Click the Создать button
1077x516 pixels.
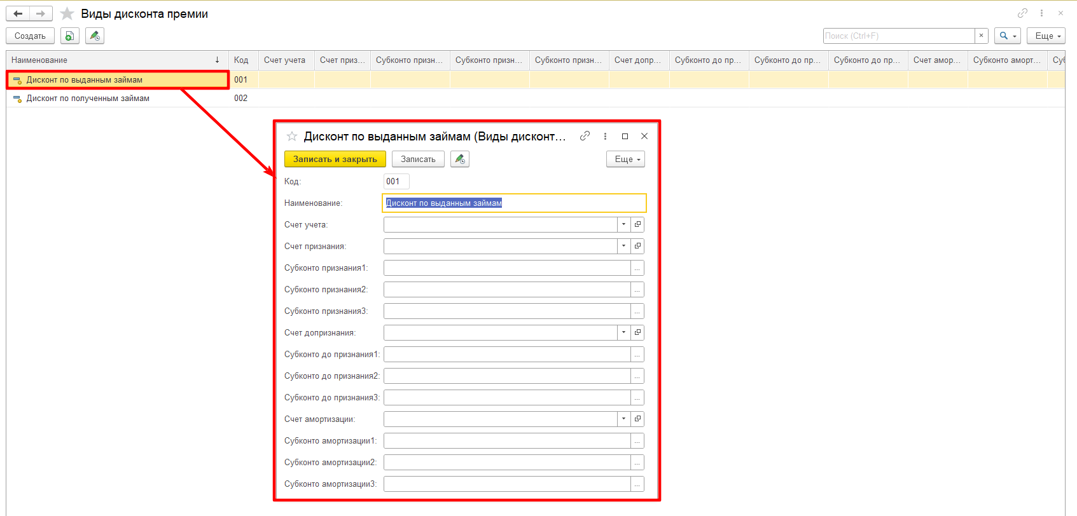30,36
